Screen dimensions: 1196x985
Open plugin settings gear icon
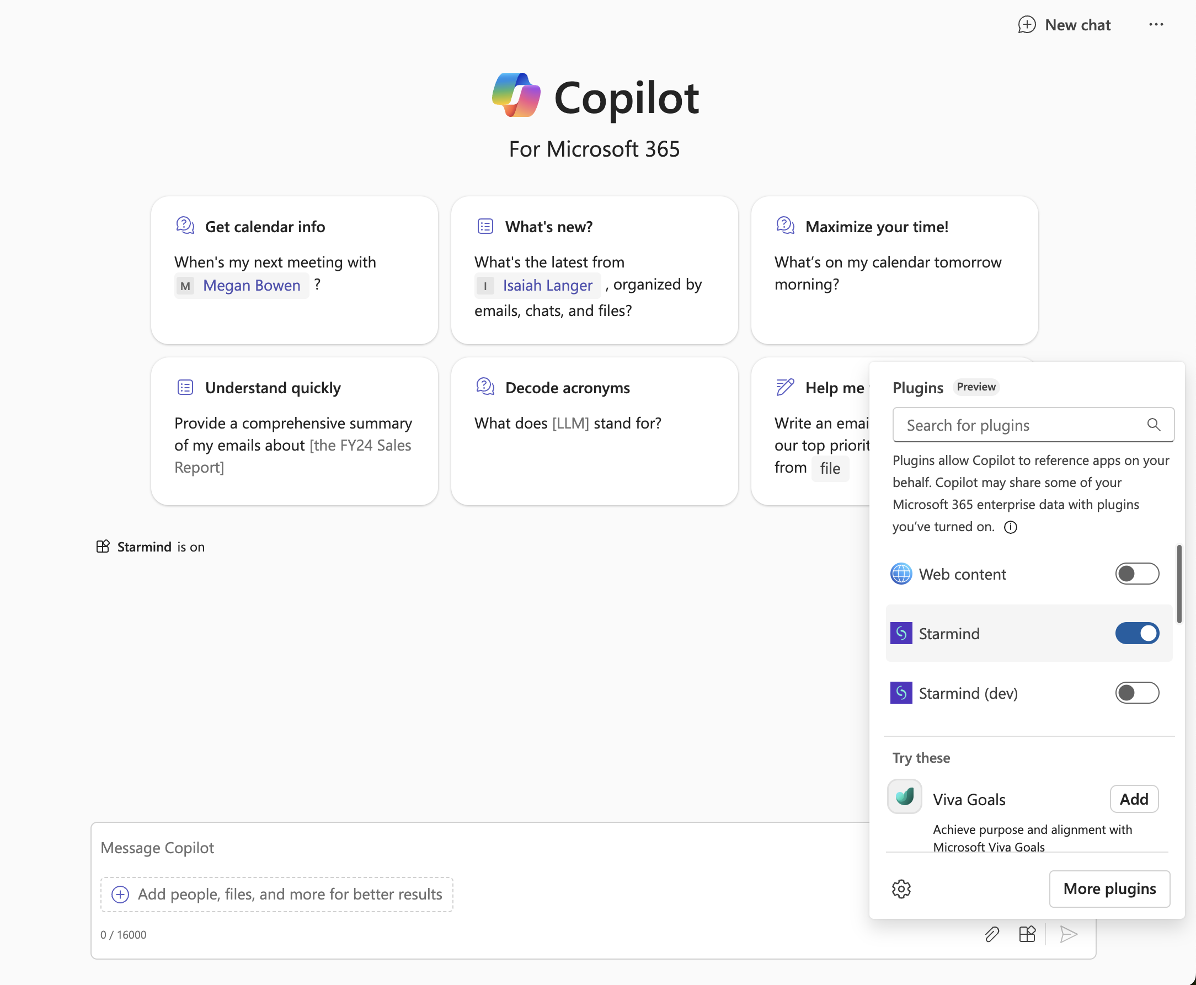pos(901,888)
